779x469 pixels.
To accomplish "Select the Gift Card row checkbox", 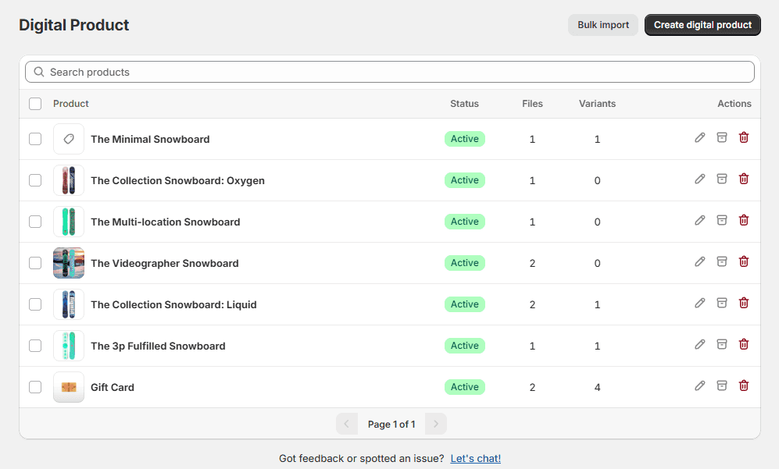I will click(35, 387).
